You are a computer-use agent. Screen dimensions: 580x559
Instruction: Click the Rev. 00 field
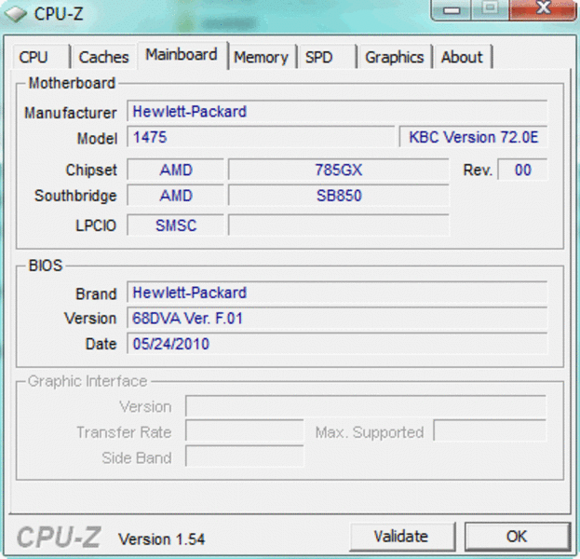tap(522, 170)
